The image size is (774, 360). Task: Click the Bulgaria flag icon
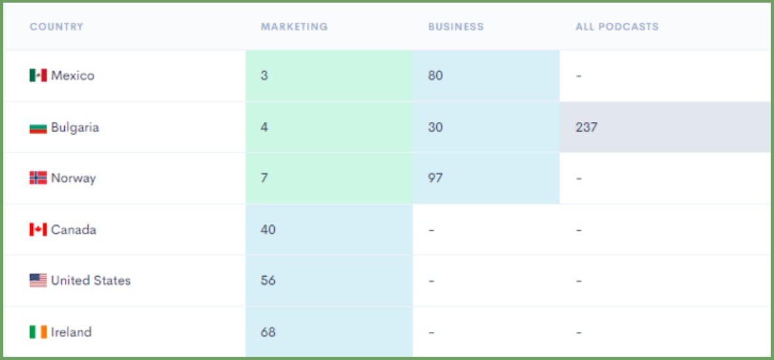(38, 128)
